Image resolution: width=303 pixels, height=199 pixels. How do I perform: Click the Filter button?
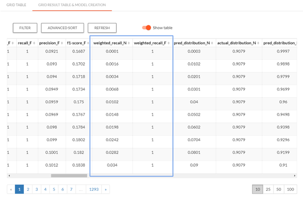point(25,28)
